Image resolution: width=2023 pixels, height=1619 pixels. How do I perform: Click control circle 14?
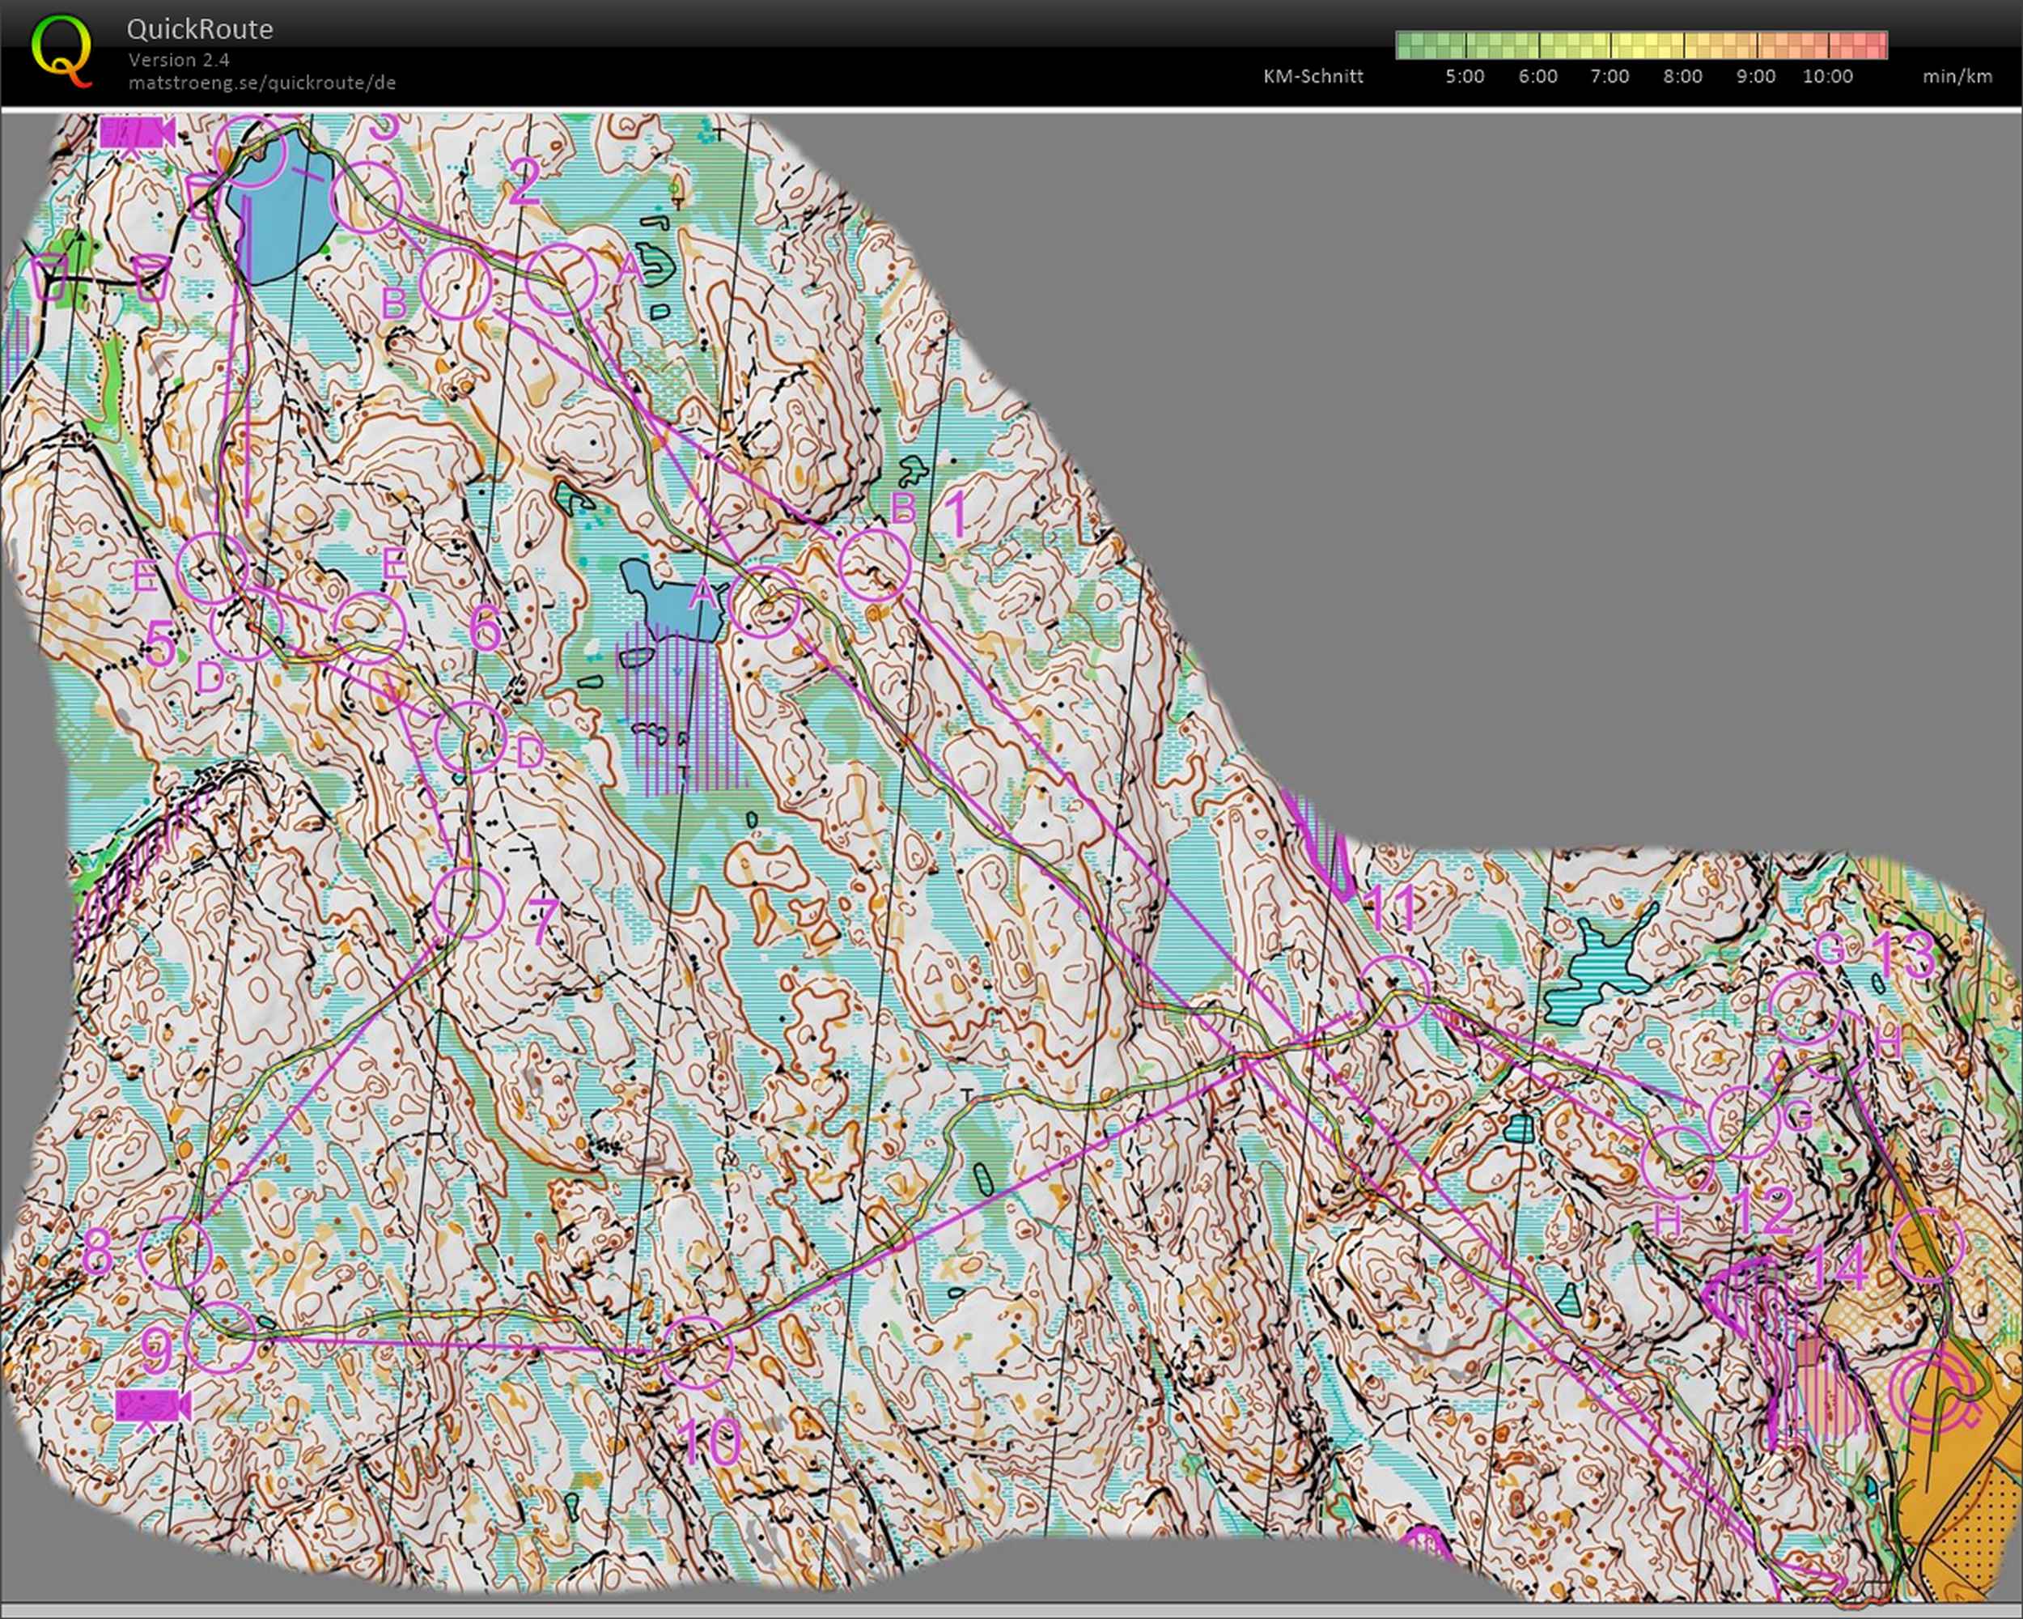(1928, 1246)
